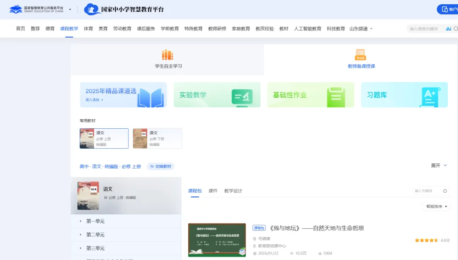The image size is (458, 260).
Task: Open the 2025年精品课遴选 banner
Action: coord(123,94)
